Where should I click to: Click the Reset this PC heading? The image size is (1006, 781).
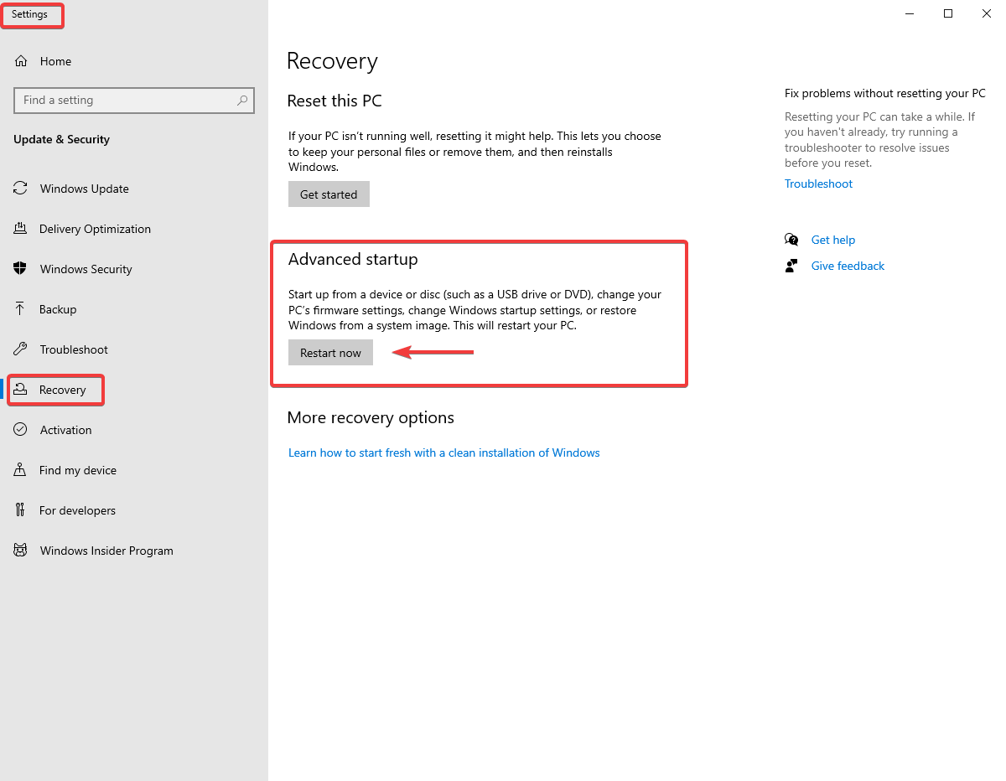coord(334,101)
